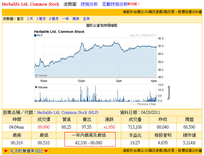
Task: Click the Thousands axis label
Action: click(169, 93)
